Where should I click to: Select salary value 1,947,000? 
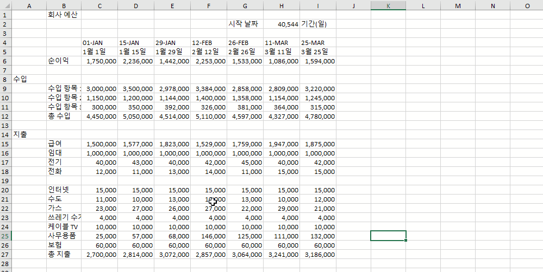point(282,144)
